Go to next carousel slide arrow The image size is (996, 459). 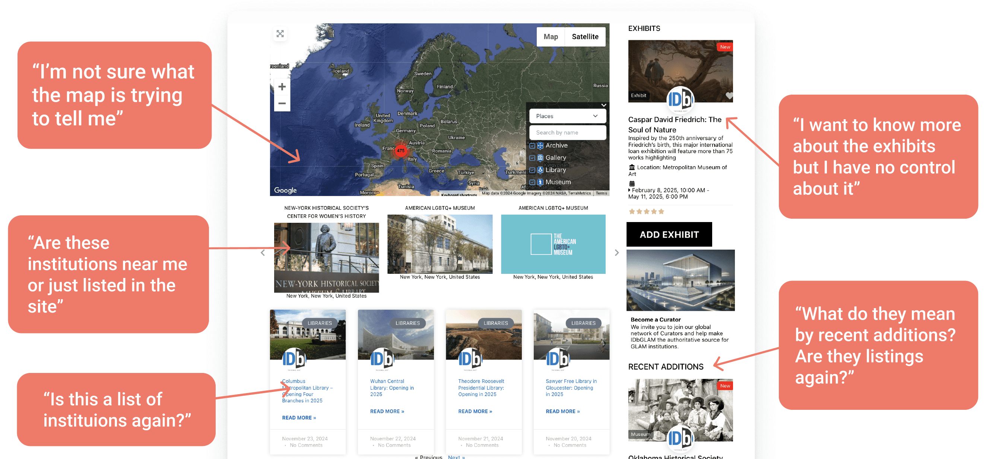(616, 253)
